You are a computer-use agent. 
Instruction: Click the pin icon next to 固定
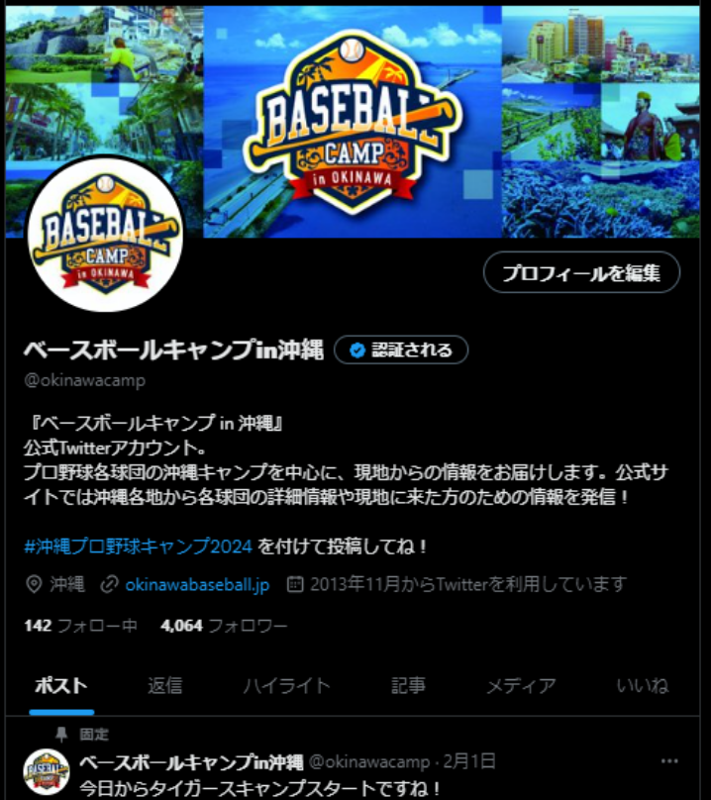pos(61,735)
